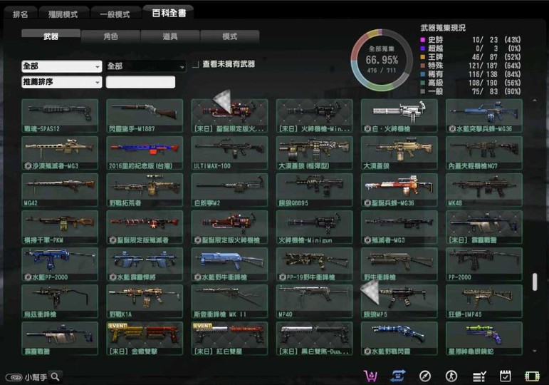Open the 銀狼QBB95 weapon card
Viewport: 549px width, 385px height.
coord(315,190)
